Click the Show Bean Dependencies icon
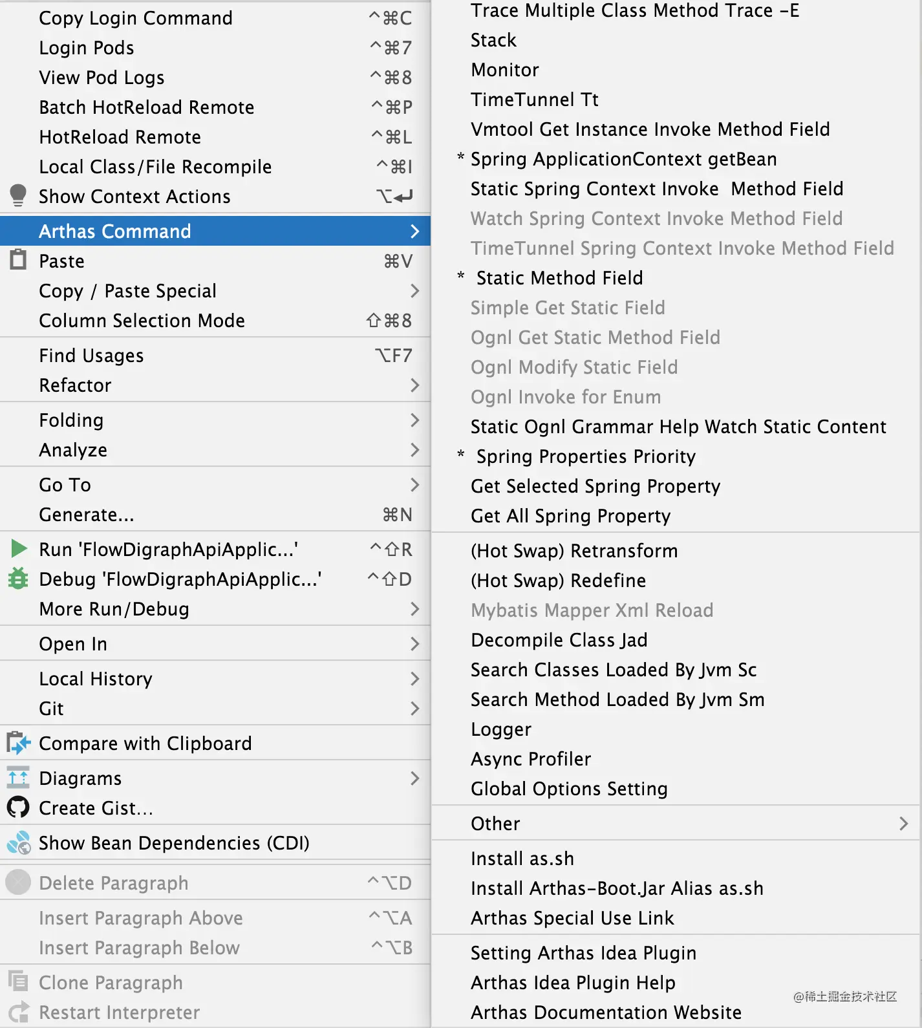922x1028 pixels. click(19, 842)
